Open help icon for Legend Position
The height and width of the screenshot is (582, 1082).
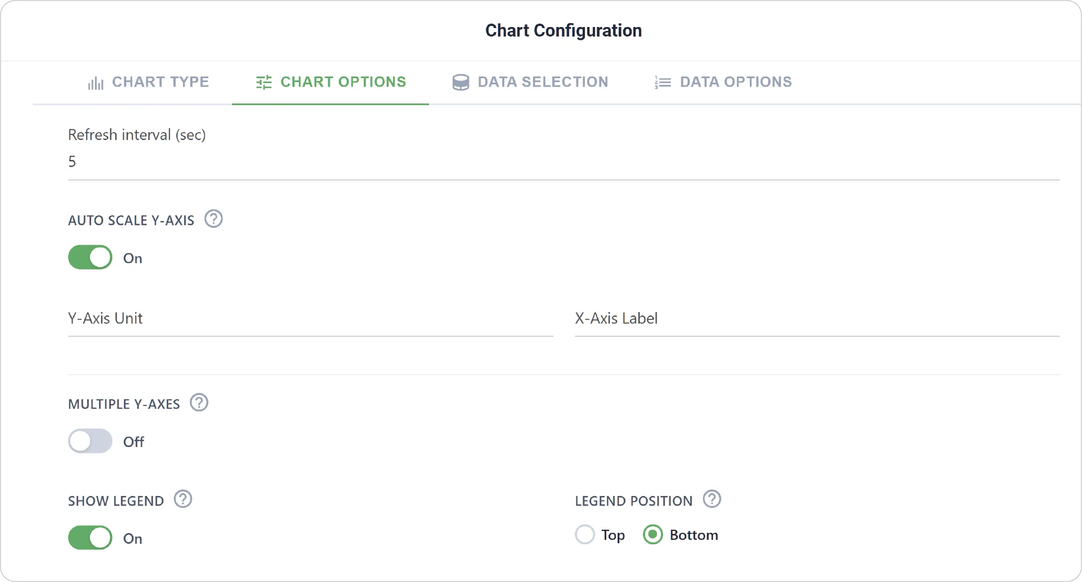(712, 499)
